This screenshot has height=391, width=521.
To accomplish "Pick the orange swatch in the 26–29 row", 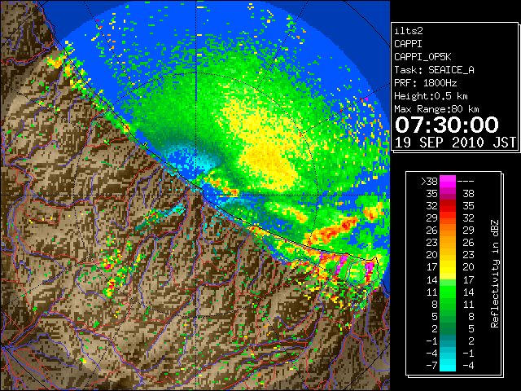I will click(x=448, y=231).
